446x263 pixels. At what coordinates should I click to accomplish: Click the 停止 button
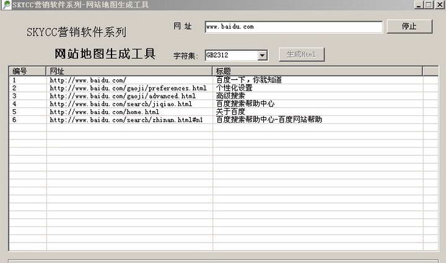pyautogui.click(x=409, y=26)
